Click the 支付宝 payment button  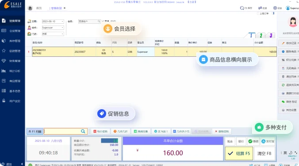coord(268,141)
